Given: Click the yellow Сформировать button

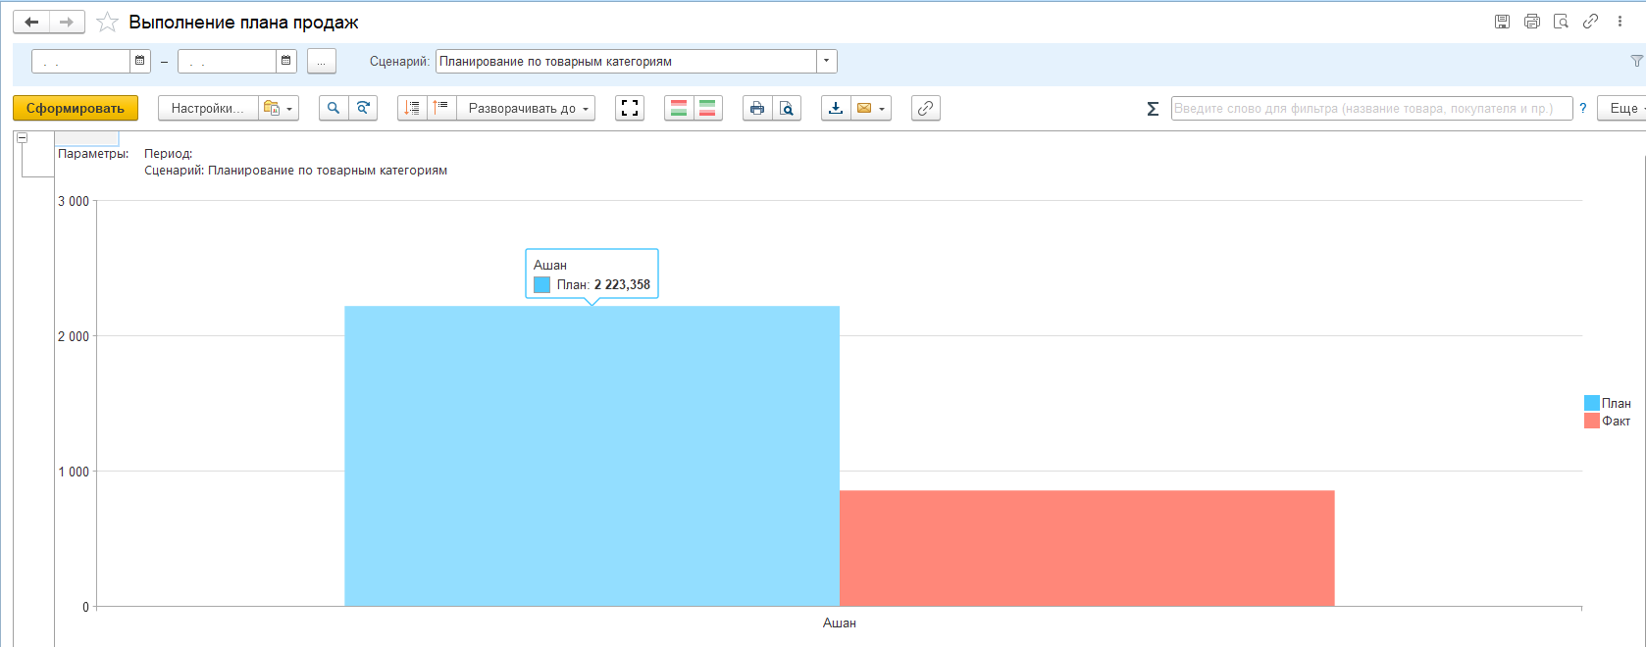Looking at the screenshot, I should pyautogui.click(x=76, y=108).
